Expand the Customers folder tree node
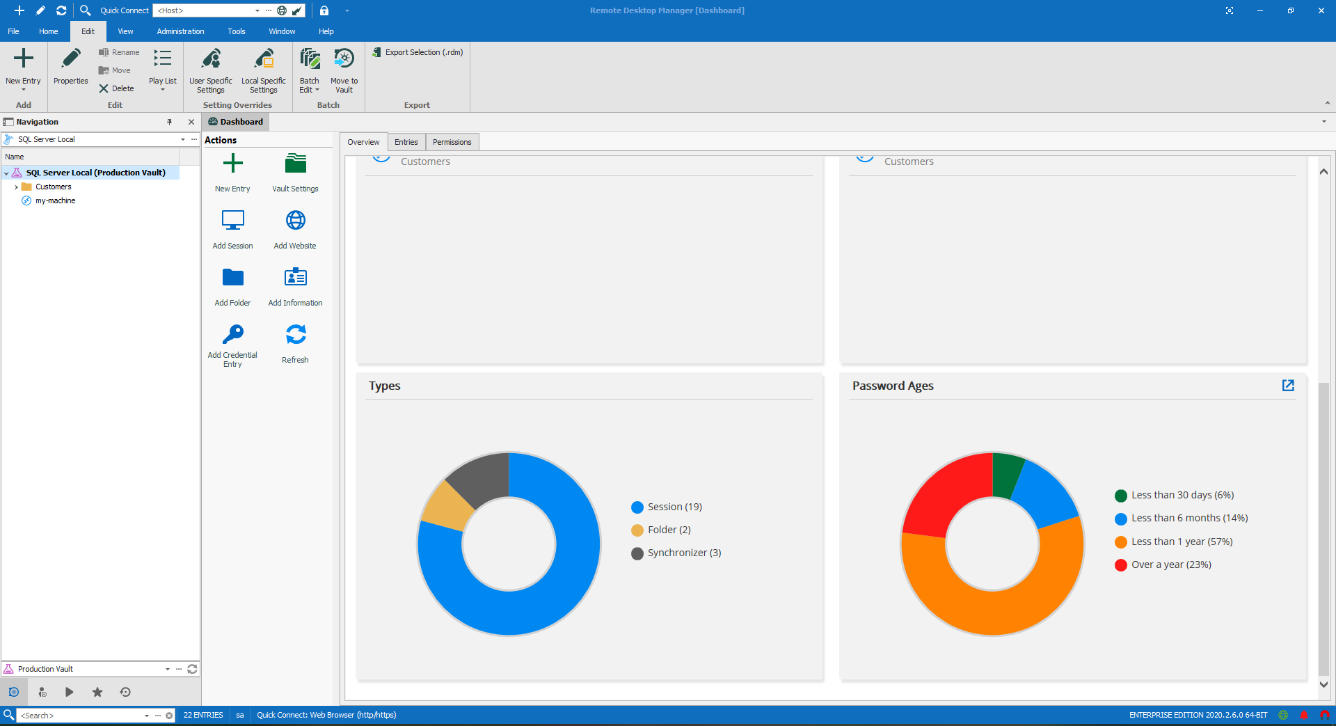1336x726 pixels. click(16, 187)
